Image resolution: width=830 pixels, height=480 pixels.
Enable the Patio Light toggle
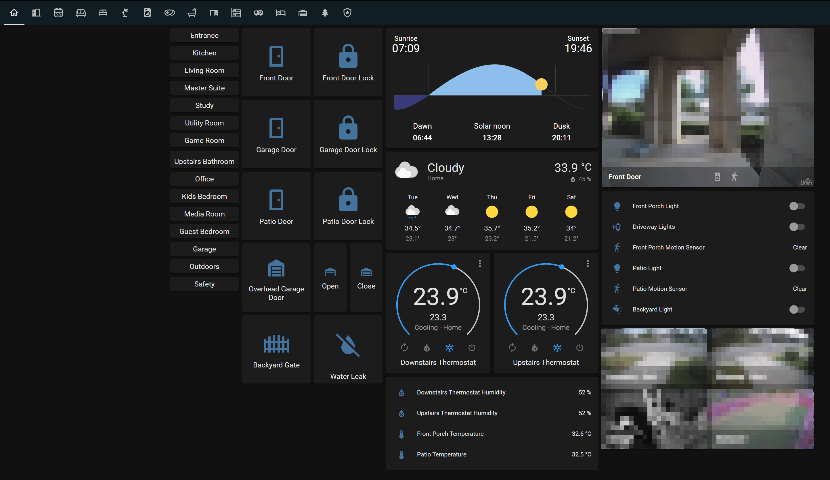pyautogui.click(x=797, y=268)
